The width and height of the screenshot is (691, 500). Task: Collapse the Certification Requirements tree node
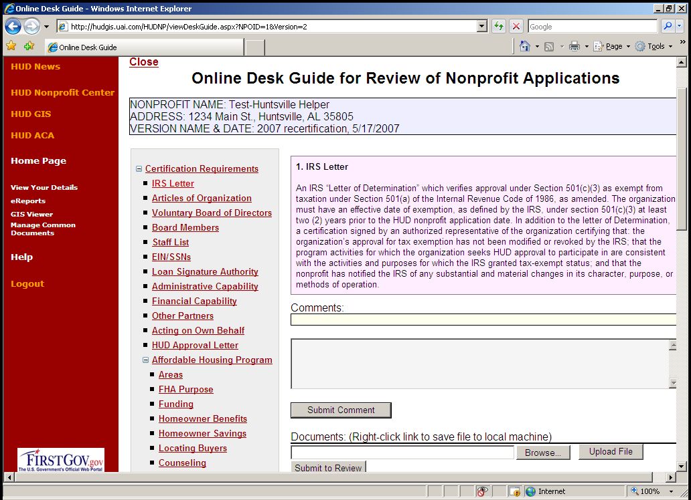coord(139,169)
